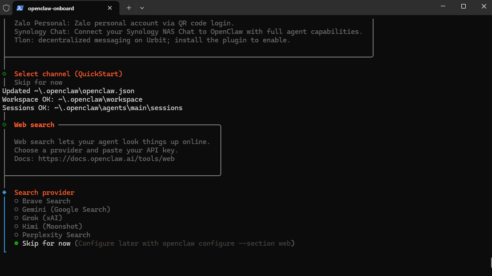This screenshot has height=276, width=492.
Task: Minimize the terminal window
Action: (443, 7)
